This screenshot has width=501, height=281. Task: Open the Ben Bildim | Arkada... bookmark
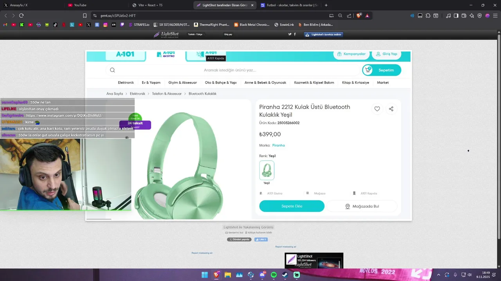pyautogui.click(x=315, y=25)
